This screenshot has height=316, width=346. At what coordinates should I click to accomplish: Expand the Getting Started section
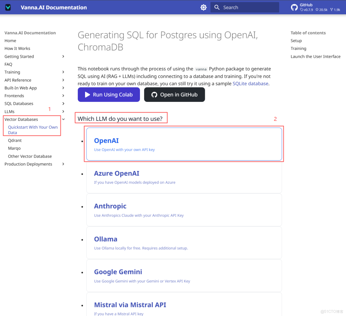[63, 56]
